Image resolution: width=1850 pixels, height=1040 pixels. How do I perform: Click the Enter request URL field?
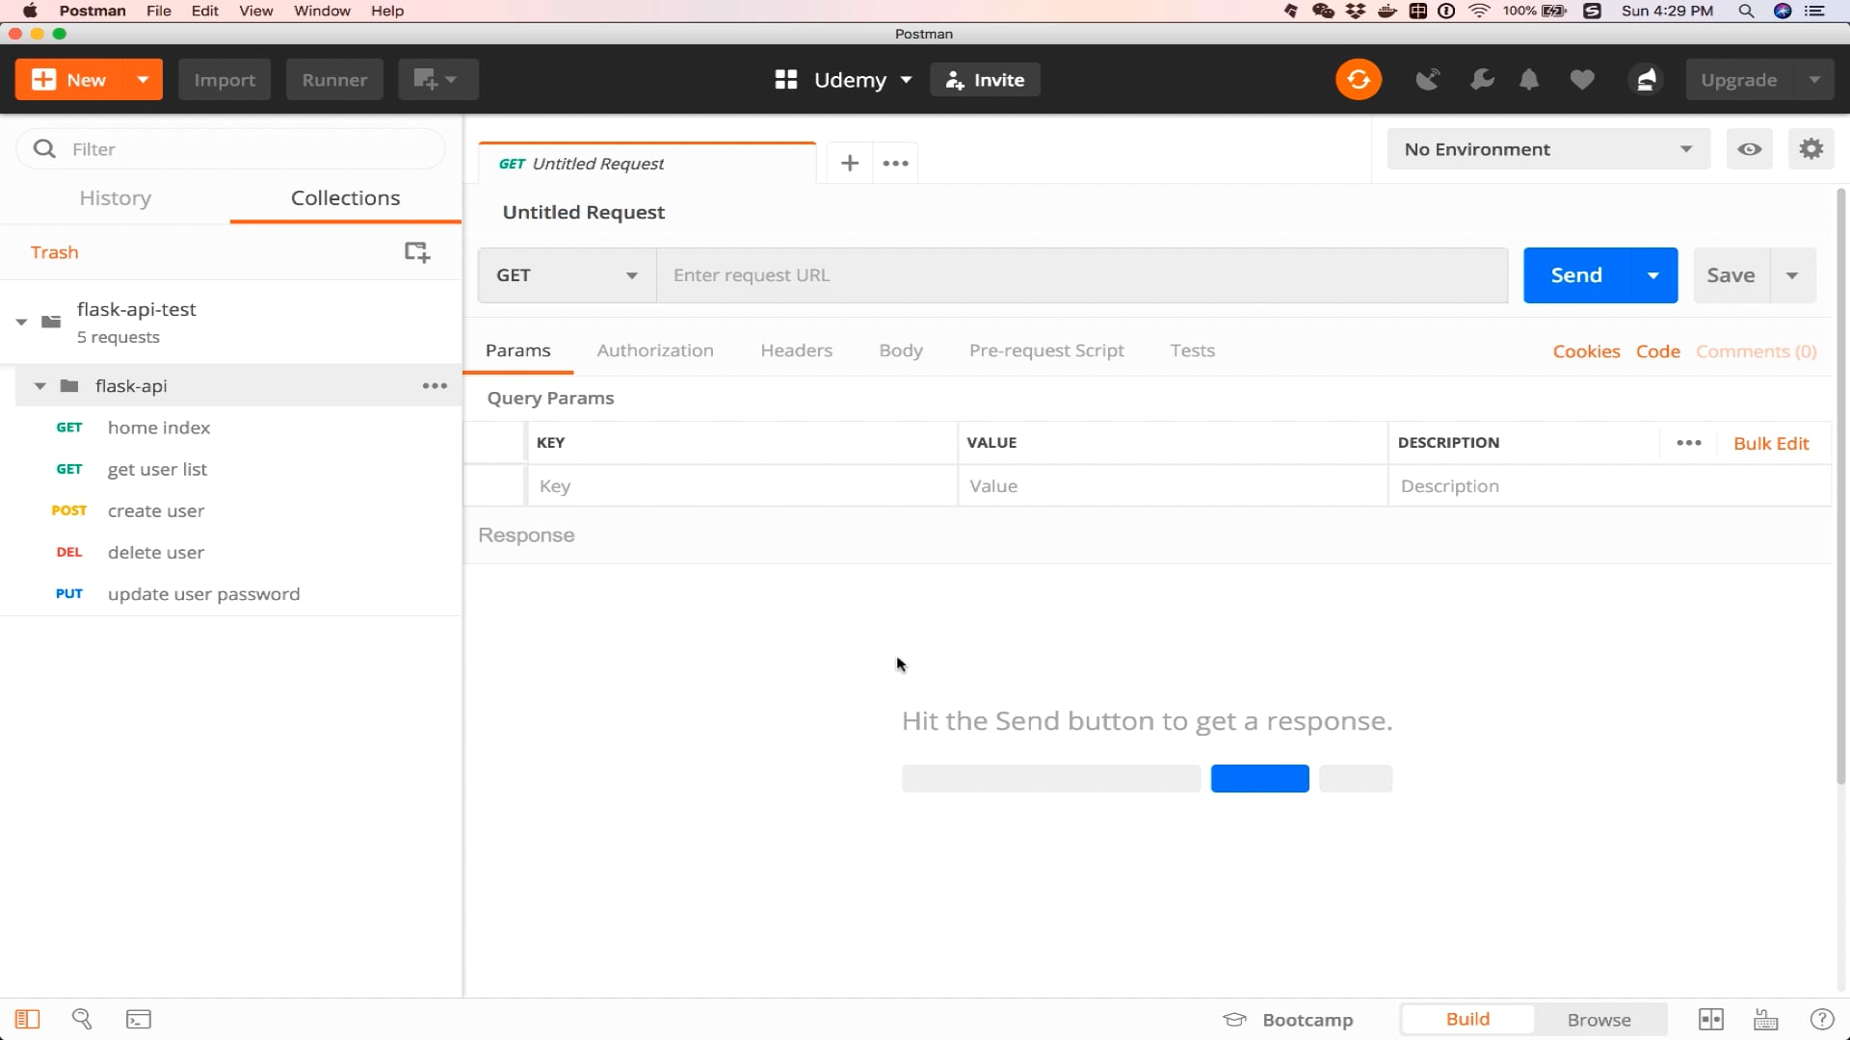click(1081, 275)
